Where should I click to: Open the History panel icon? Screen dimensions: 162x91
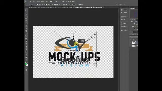122,10
